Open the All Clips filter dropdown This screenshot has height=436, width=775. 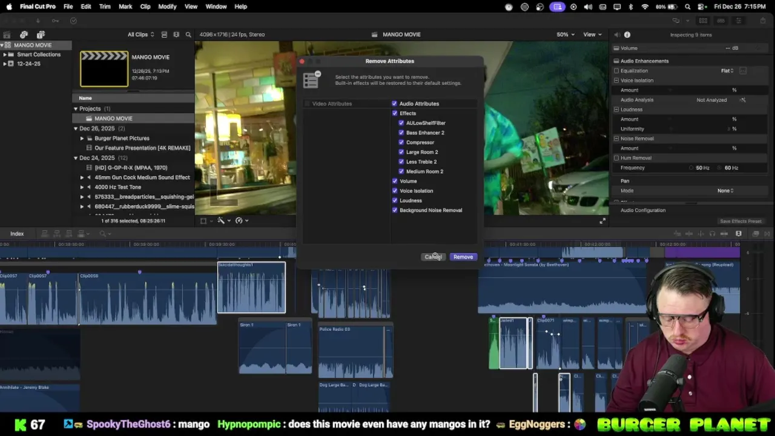click(x=140, y=35)
